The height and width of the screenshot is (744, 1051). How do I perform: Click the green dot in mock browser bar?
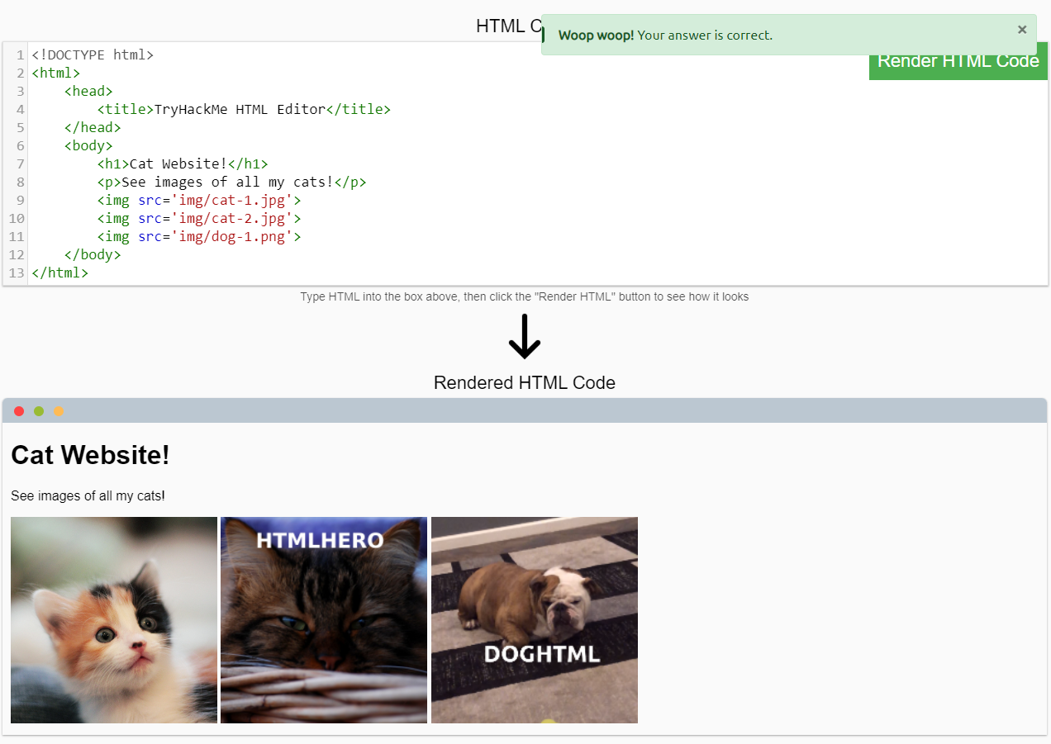pos(39,411)
